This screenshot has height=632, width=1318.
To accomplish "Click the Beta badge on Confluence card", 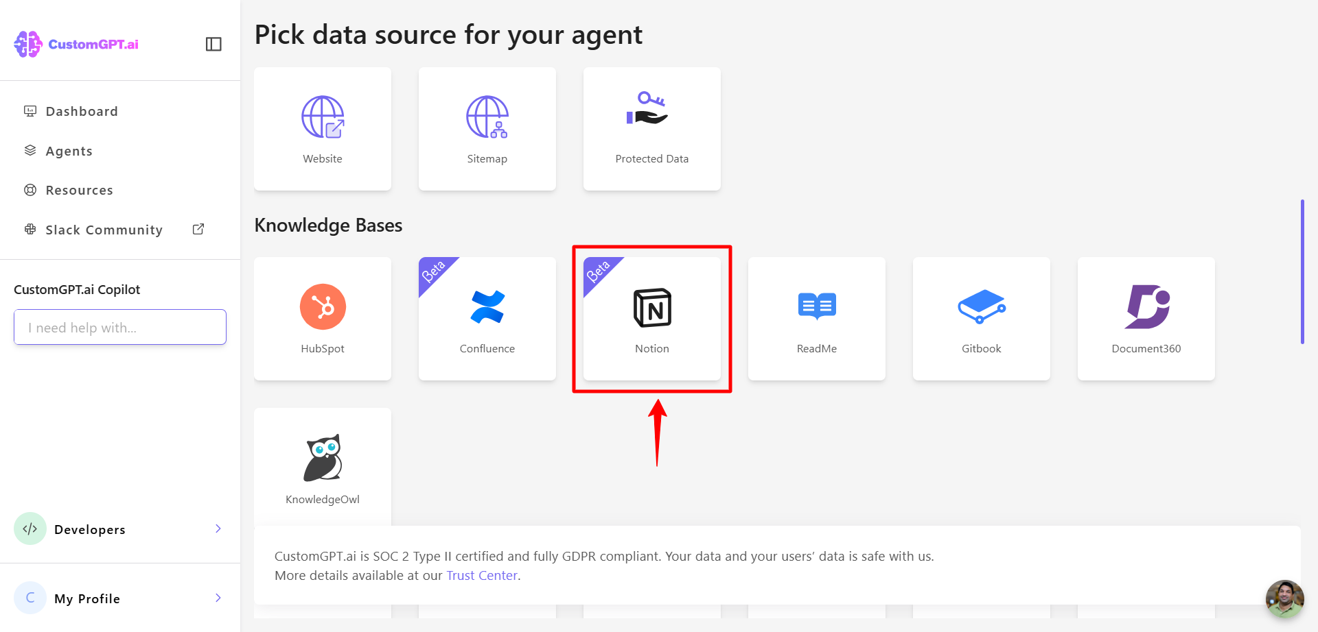I will (434, 272).
